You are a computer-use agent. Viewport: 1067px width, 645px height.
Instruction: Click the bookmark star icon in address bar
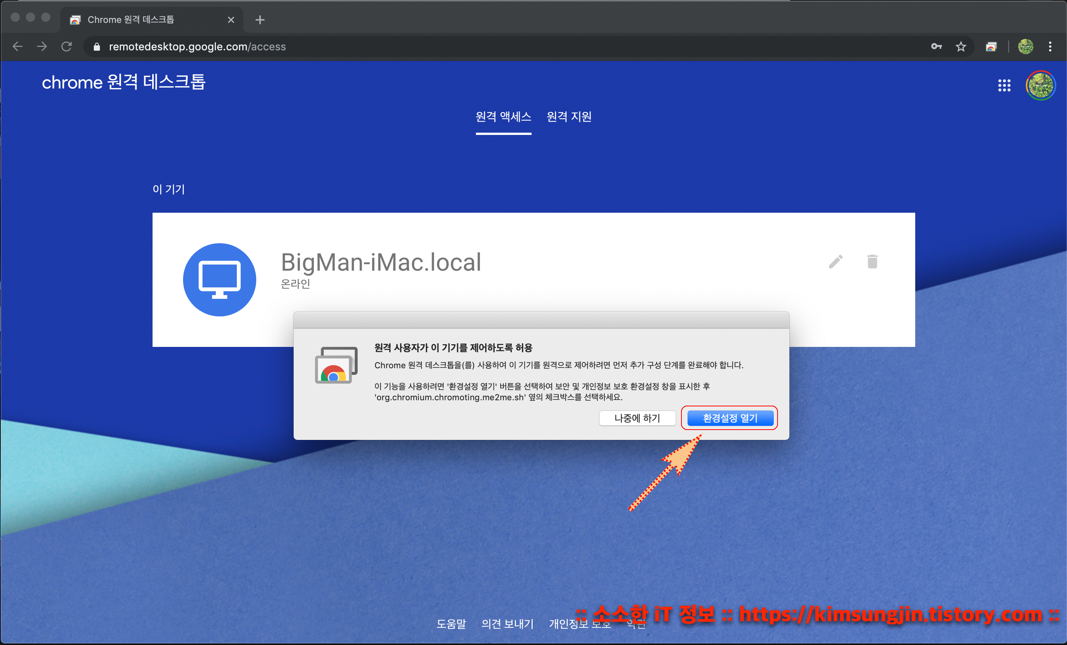coord(961,47)
